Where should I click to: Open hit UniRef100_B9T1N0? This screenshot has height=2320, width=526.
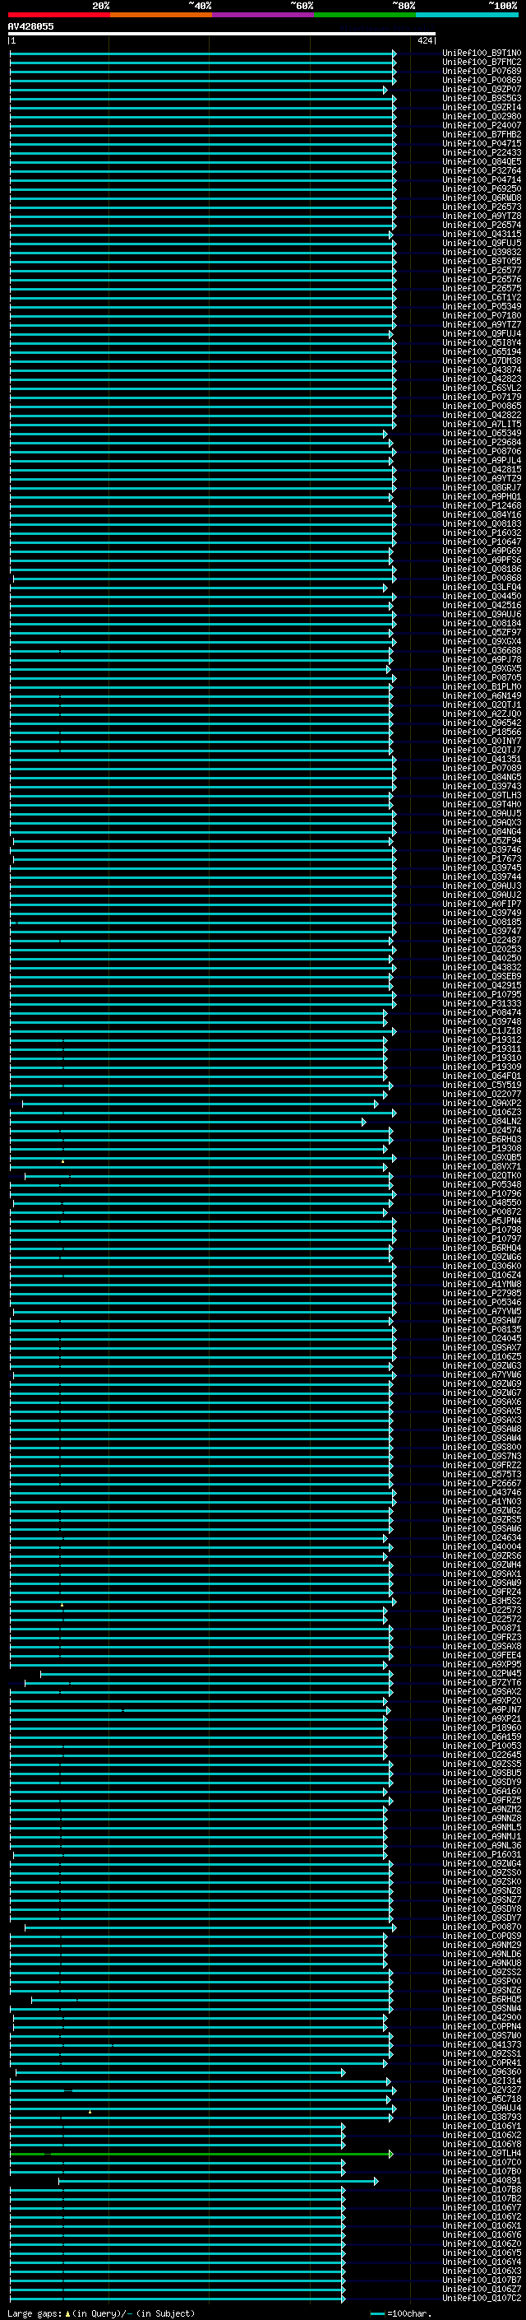(x=481, y=53)
